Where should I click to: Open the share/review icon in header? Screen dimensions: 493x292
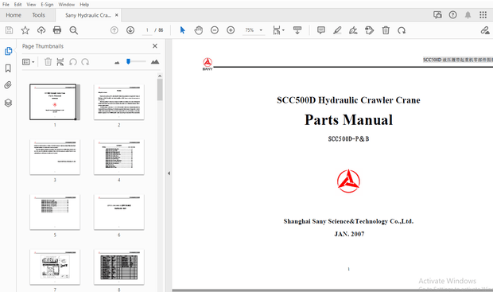437,15
